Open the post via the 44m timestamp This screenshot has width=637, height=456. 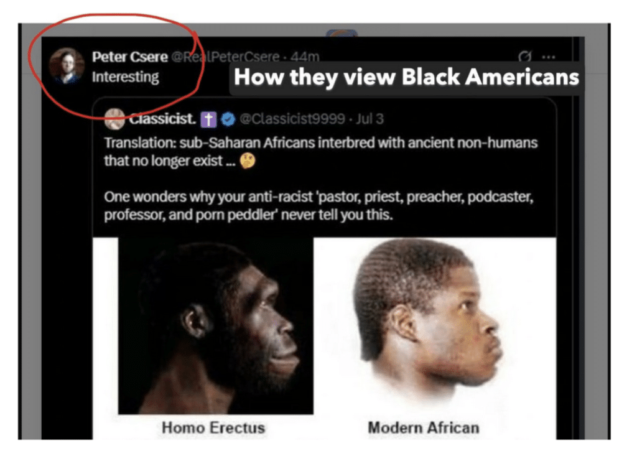point(305,57)
